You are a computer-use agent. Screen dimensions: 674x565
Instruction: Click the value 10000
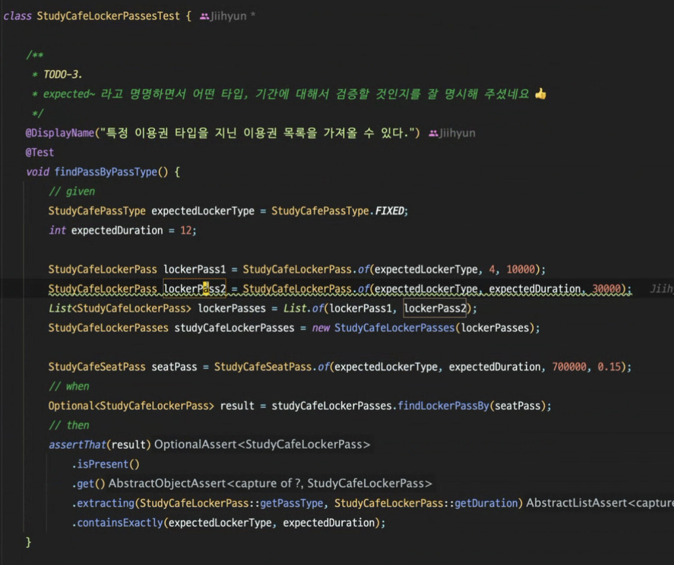point(521,270)
